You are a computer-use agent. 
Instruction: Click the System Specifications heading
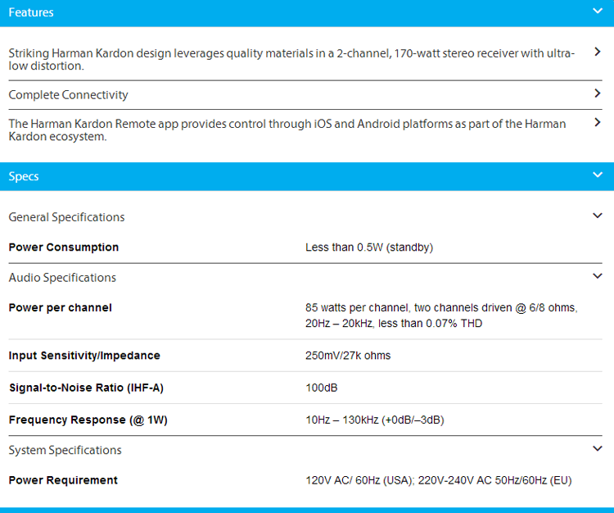click(x=65, y=450)
